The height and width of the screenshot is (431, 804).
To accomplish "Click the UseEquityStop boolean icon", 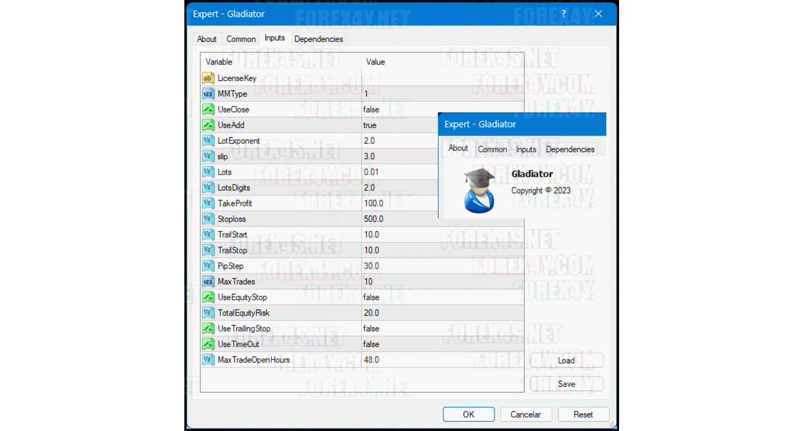I will click(208, 297).
